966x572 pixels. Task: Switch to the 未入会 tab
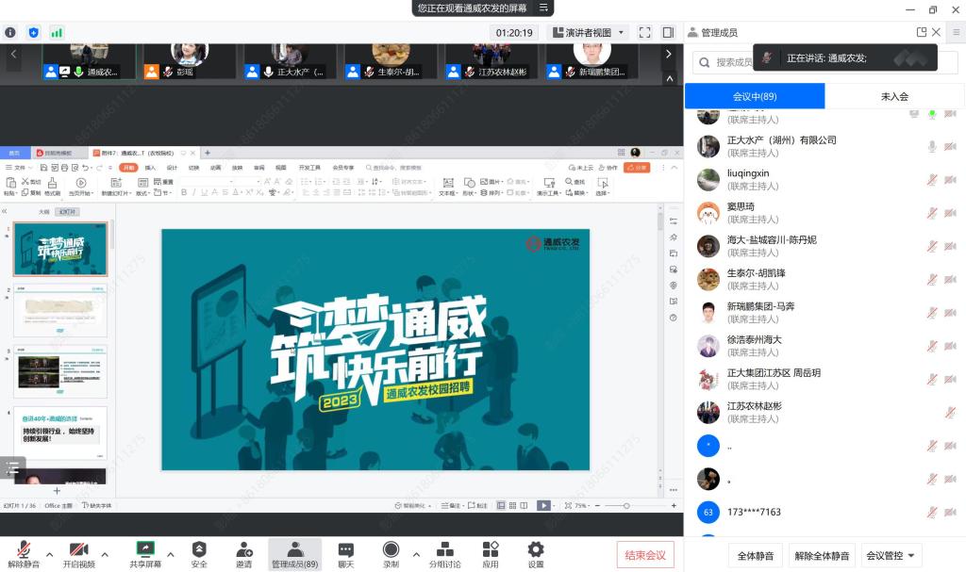point(894,96)
